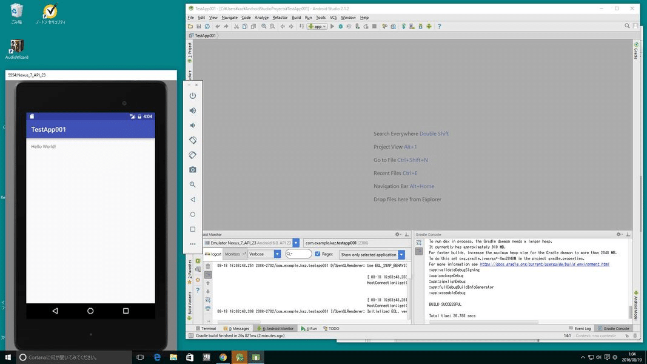Click the logcat horizontal scrollbar
Image resolution: width=647 pixels, height=364 pixels.
click(239, 322)
